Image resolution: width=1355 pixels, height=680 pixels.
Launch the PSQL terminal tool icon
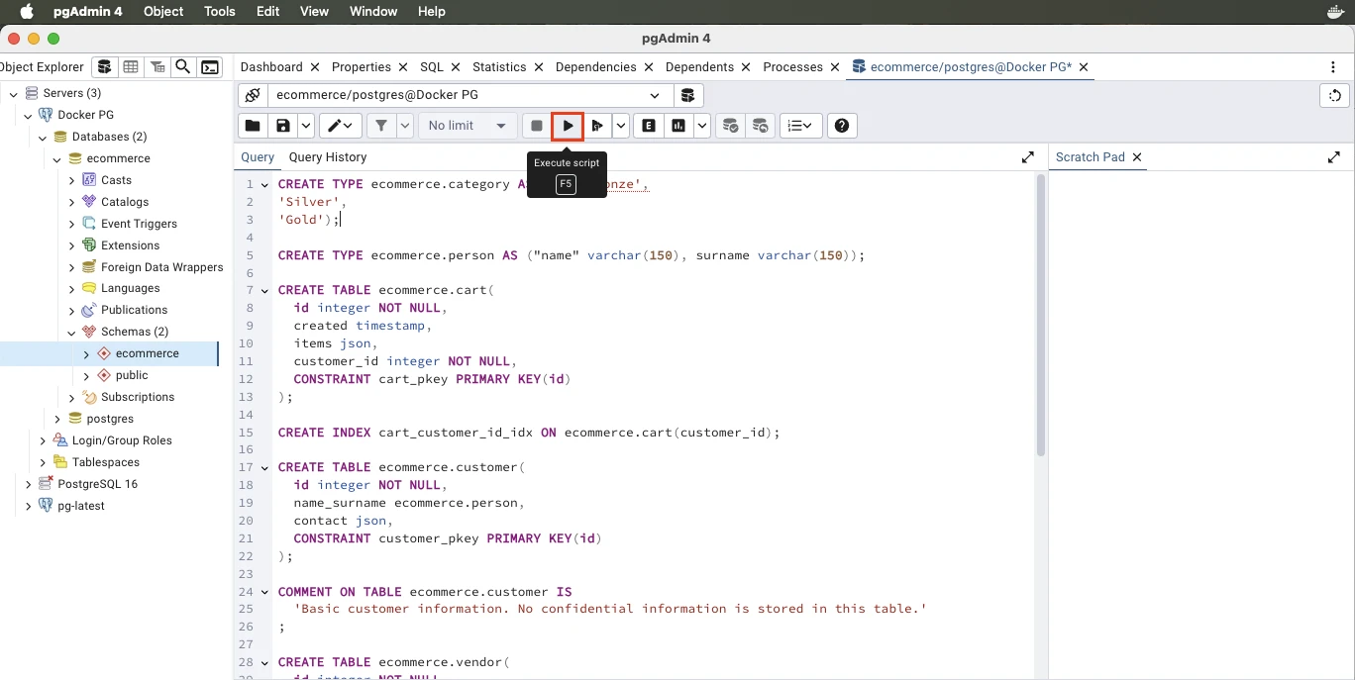click(x=210, y=67)
